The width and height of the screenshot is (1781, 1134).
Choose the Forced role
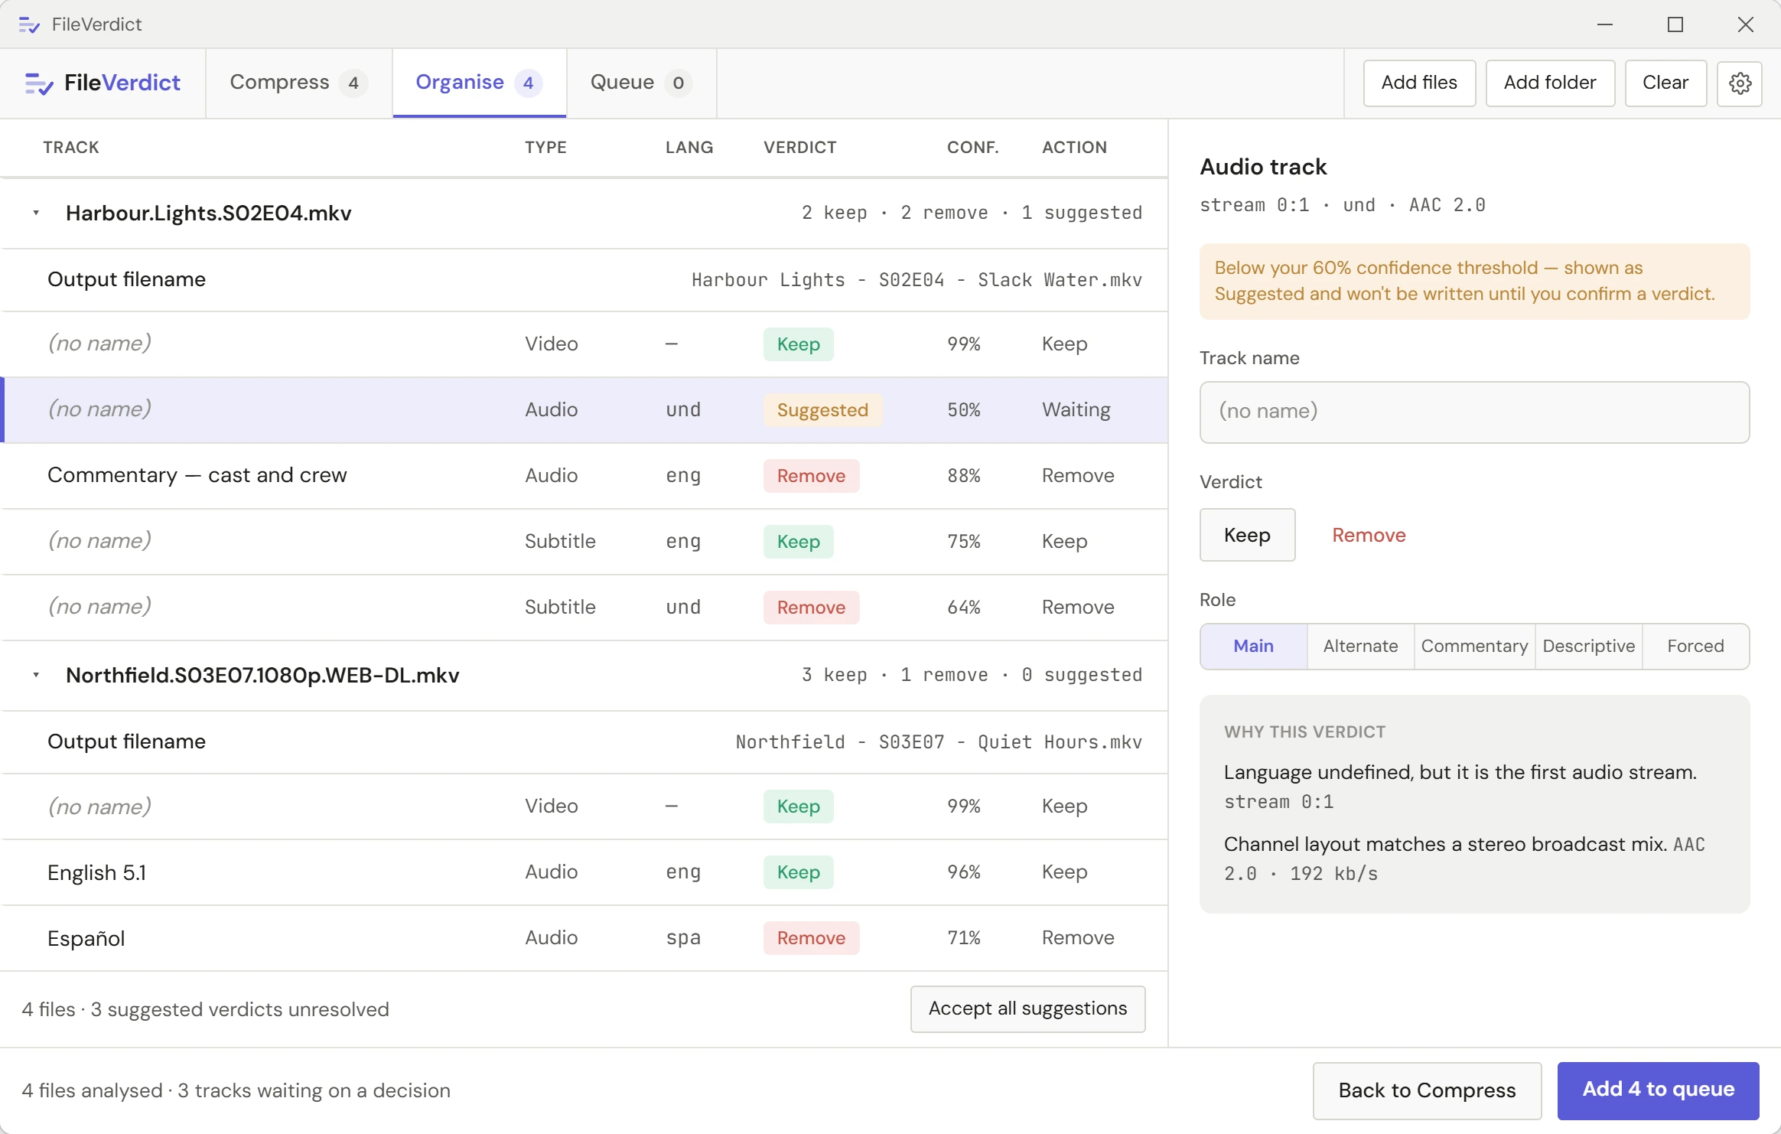1695,646
